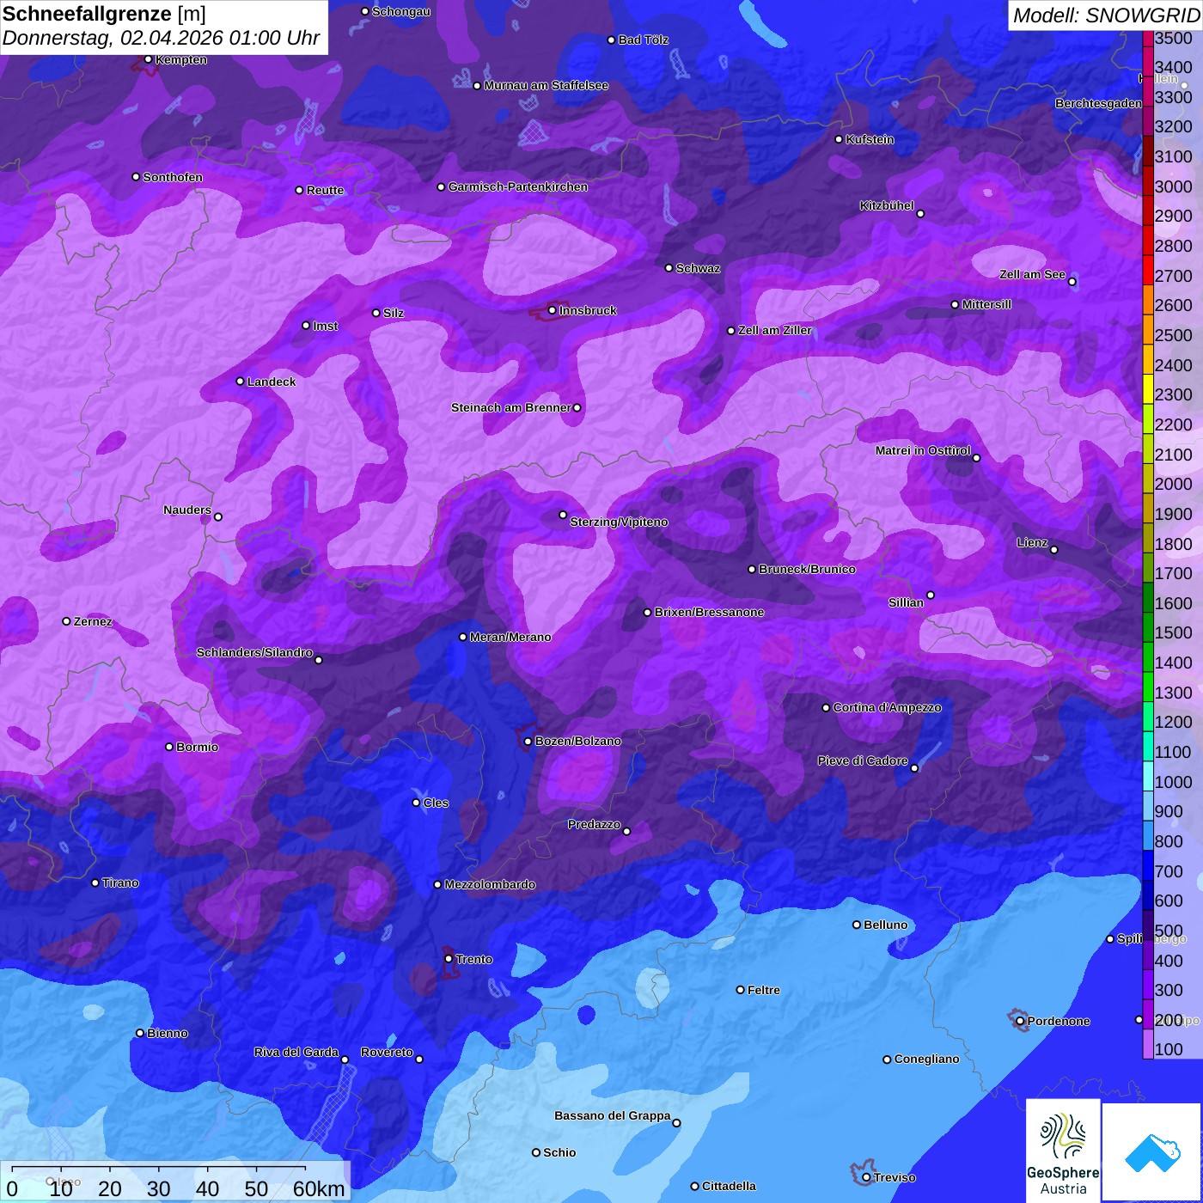
Task: Click the 'Silz' map label
Action: 394,313
